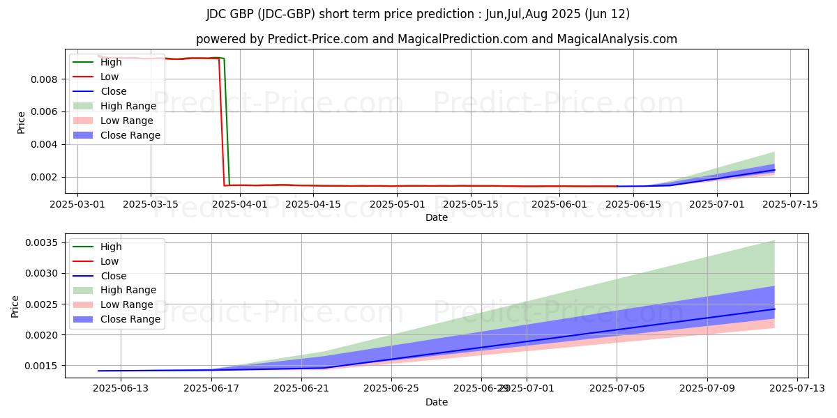This screenshot has width=837, height=418.
Task: Click the 'Price' y-axis label of top chart
Action: 21,121
